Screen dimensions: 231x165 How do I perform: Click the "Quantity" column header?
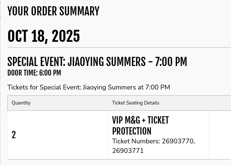(x=21, y=103)
